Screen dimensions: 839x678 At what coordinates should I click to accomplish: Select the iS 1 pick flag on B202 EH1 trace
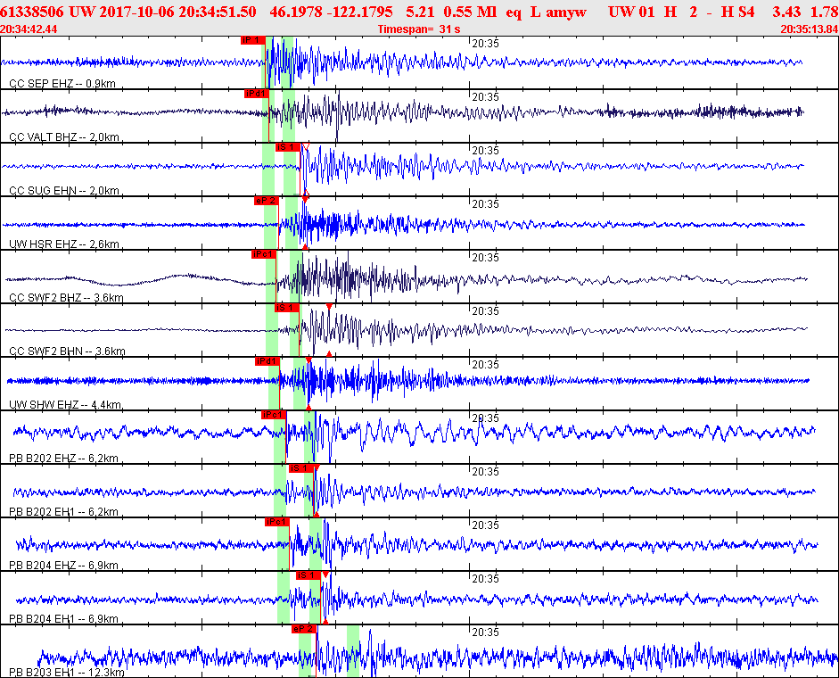click(301, 468)
